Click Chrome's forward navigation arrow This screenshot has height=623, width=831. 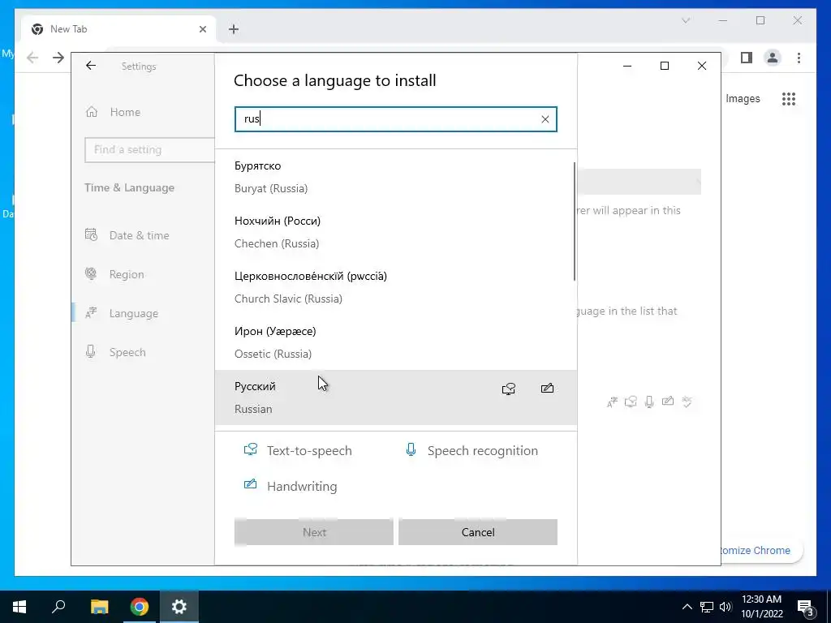(58, 58)
